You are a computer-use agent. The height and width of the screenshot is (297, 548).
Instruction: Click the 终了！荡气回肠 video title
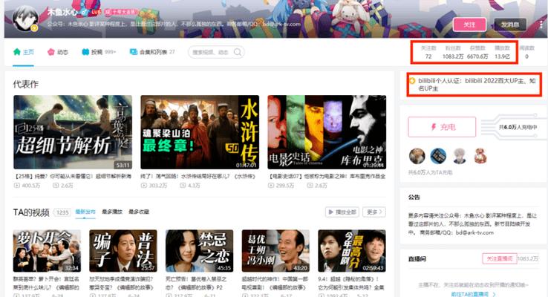click(198, 177)
